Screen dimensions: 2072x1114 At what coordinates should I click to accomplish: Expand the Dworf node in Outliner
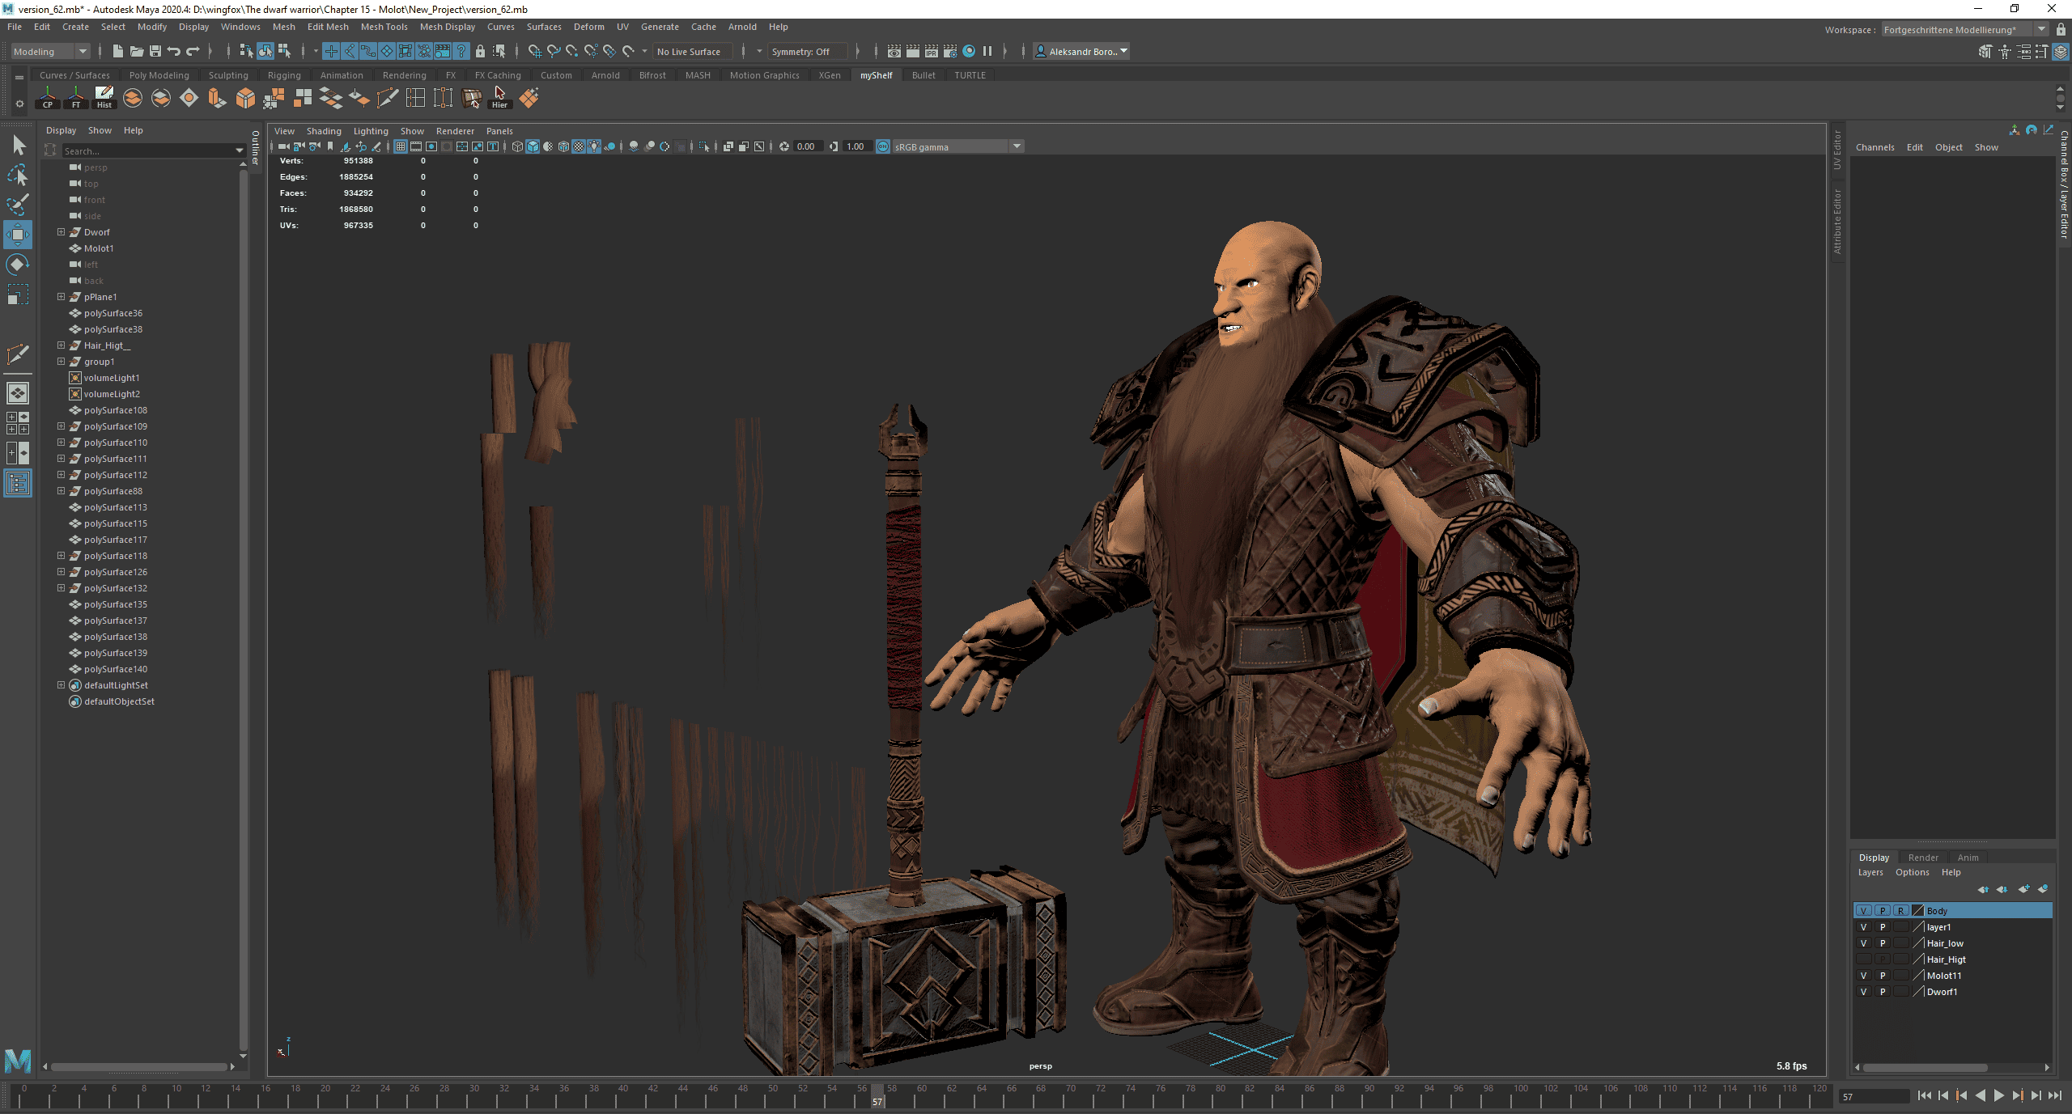[61, 232]
